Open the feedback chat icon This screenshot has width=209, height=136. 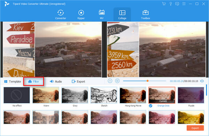click(x=177, y=4)
